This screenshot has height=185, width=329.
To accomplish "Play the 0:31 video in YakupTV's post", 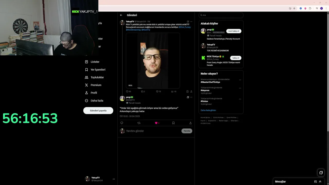I will 153,61.
